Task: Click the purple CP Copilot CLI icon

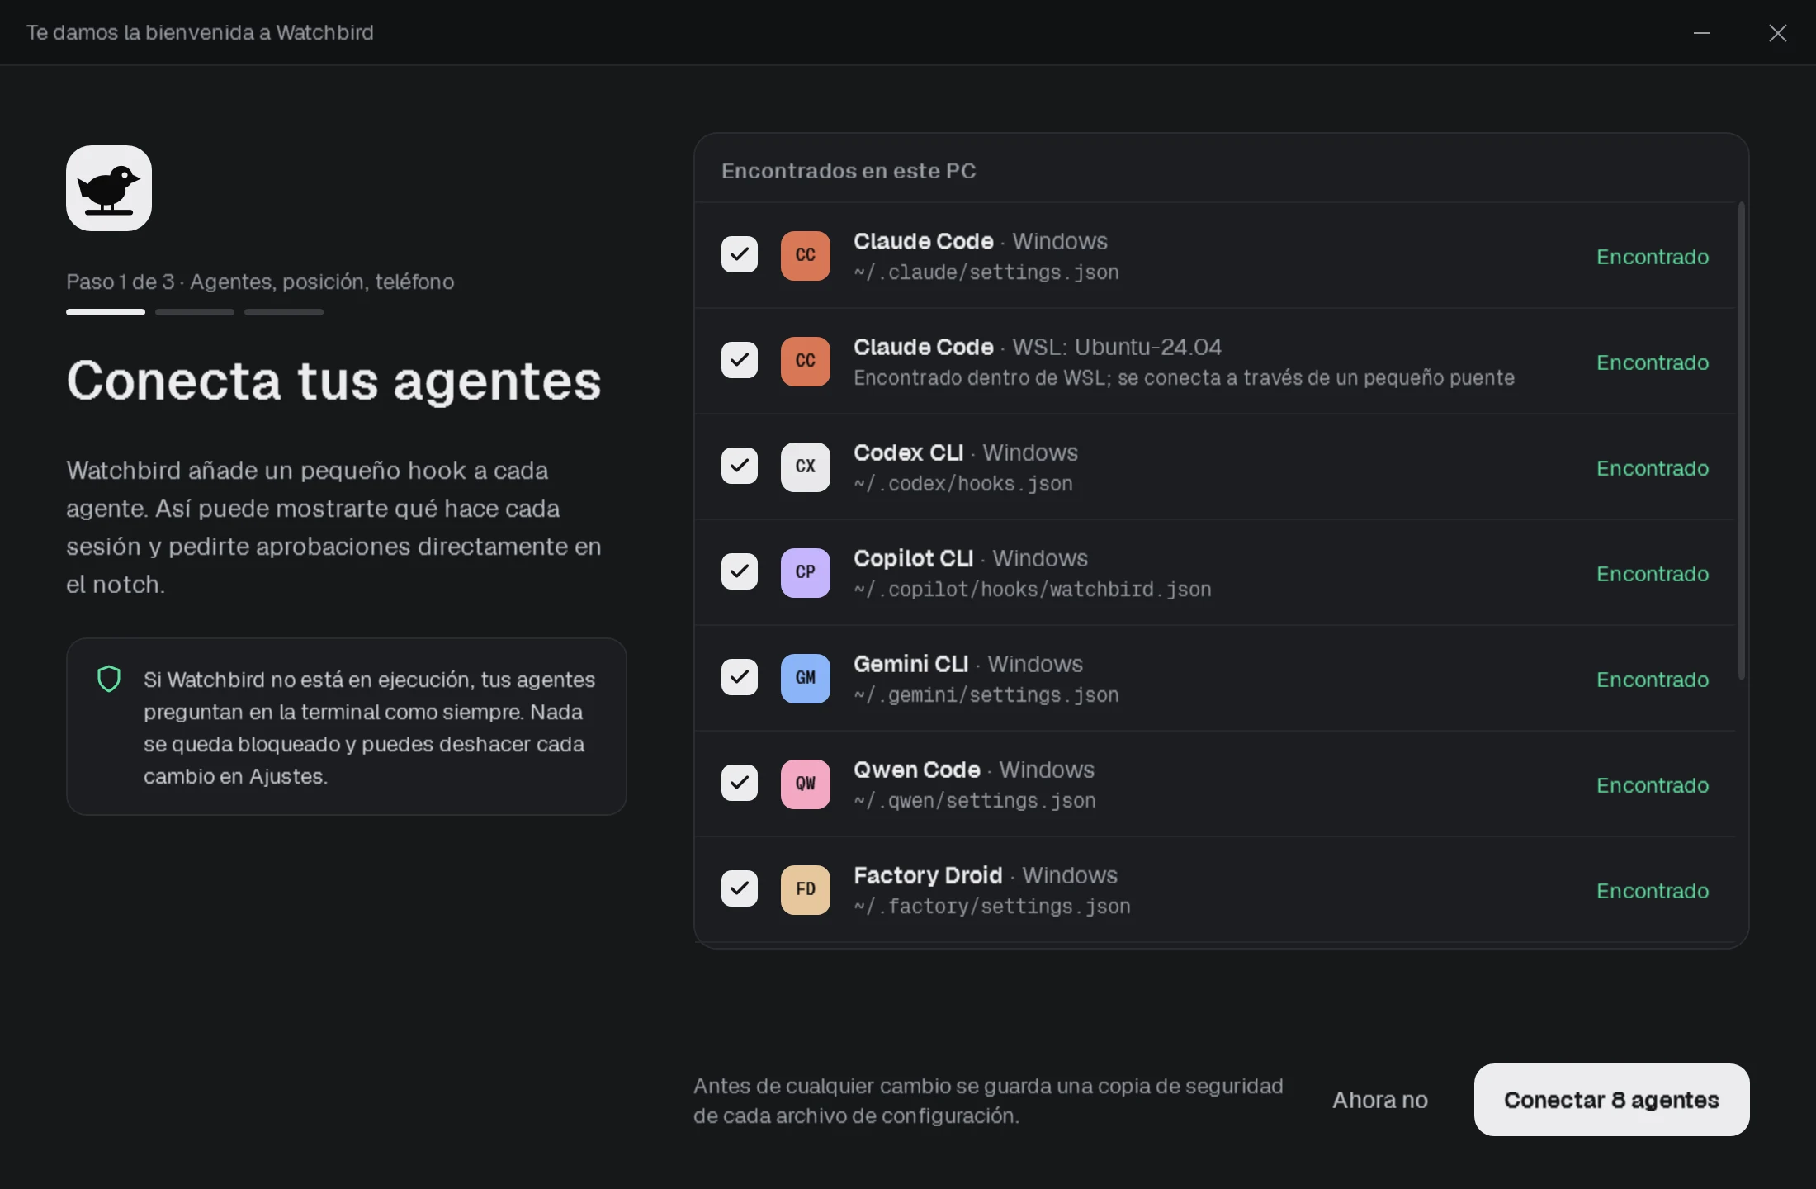Action: pos(806,572)
